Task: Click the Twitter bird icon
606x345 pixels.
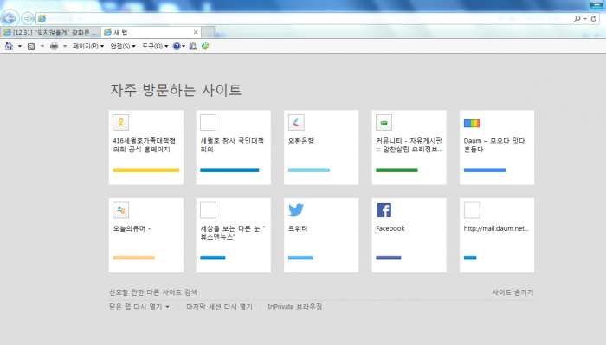Action: (x=296, y=210)
